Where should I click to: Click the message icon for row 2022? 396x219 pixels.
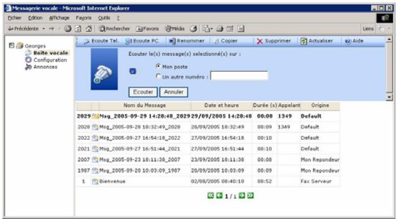coord(95,138)
